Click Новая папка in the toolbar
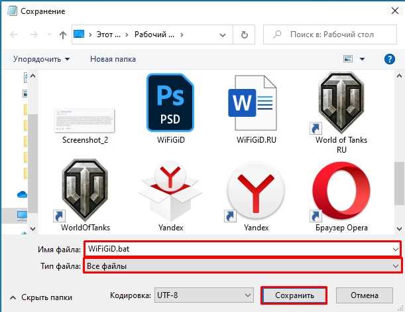 pyautogui.click(x=113, y=59)
